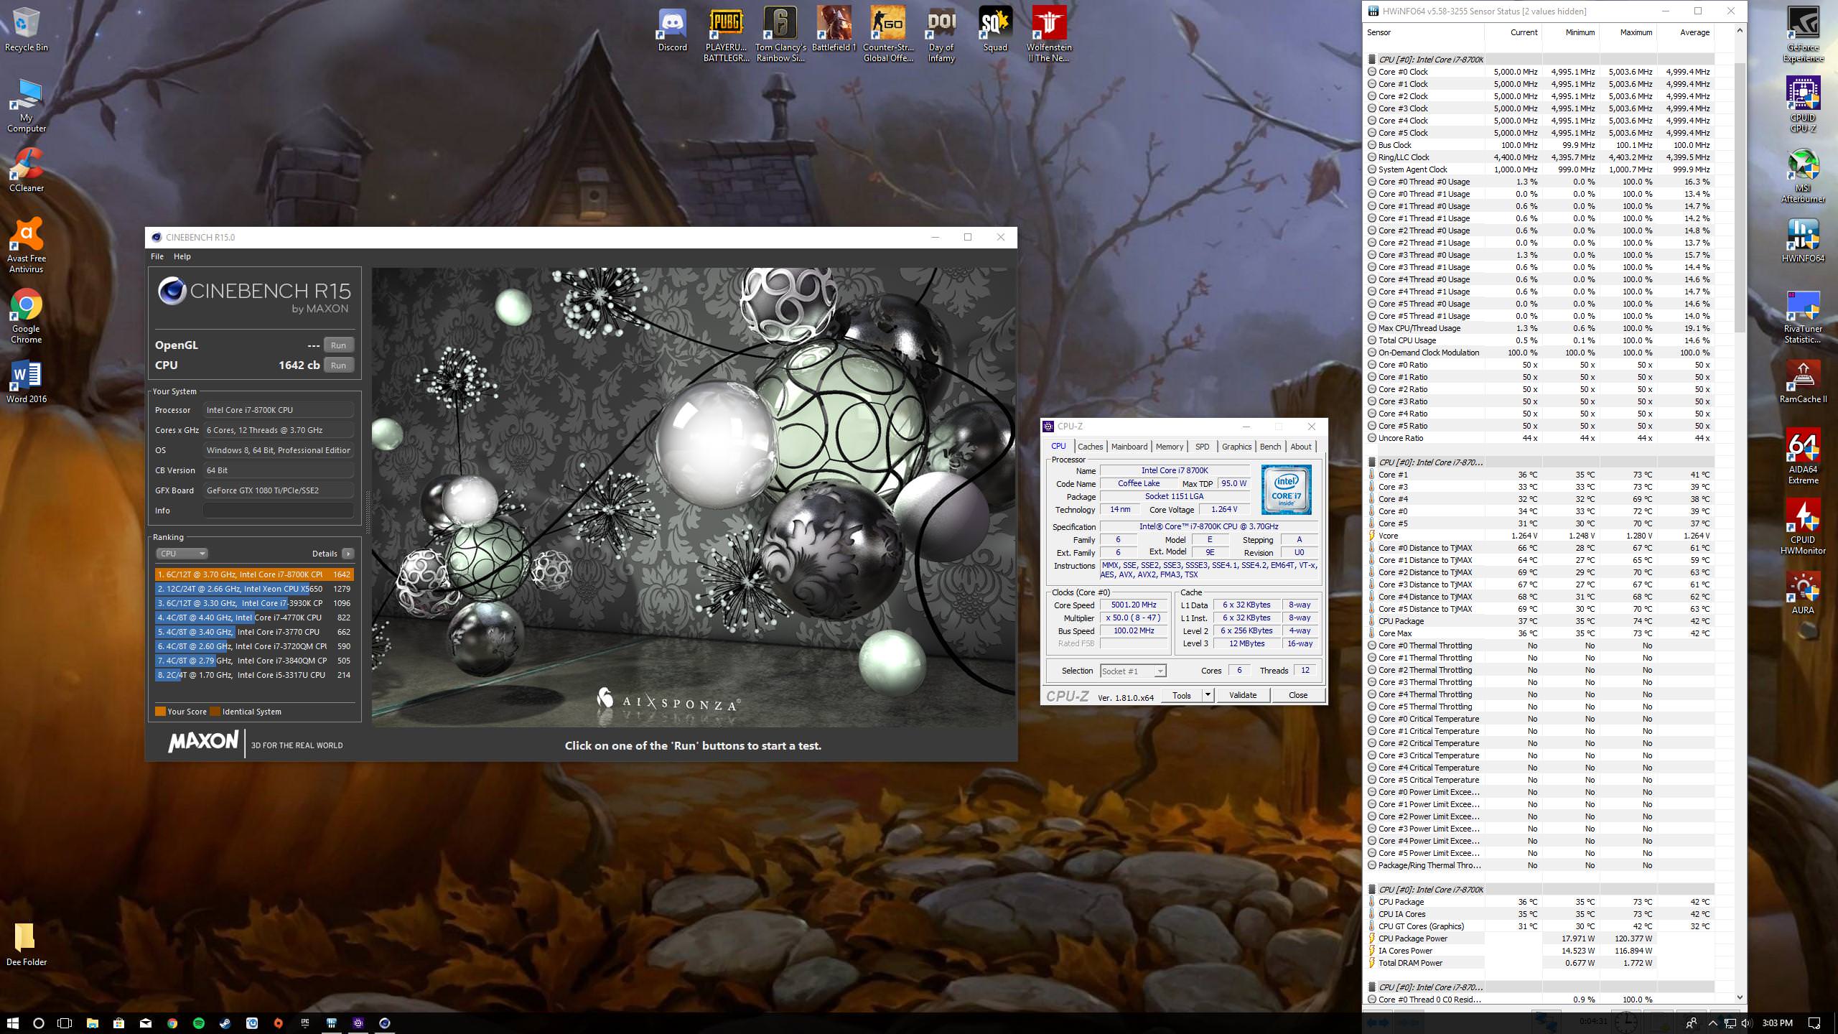Click the Maximum column header in HWiNFO64
This screenshot has width=1838, height=1034.
tap(1636, 32)
